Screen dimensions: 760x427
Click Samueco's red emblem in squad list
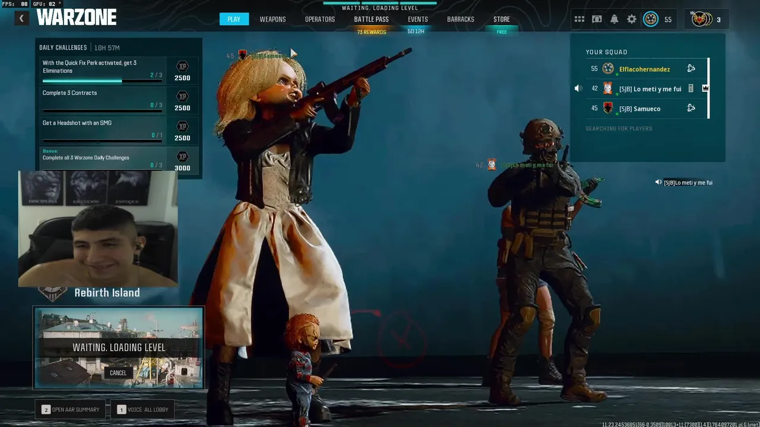pyautogui.click(x=608, y=108)
